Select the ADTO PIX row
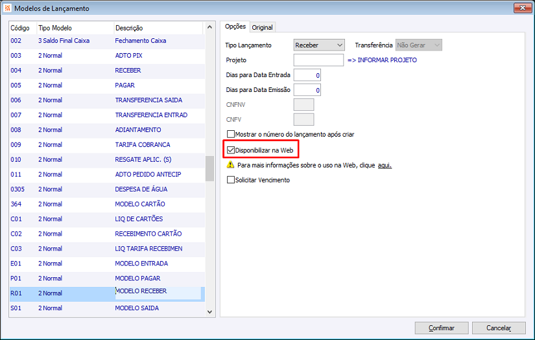Viewport: 535px width, 340px height. (x=107, y=56)
